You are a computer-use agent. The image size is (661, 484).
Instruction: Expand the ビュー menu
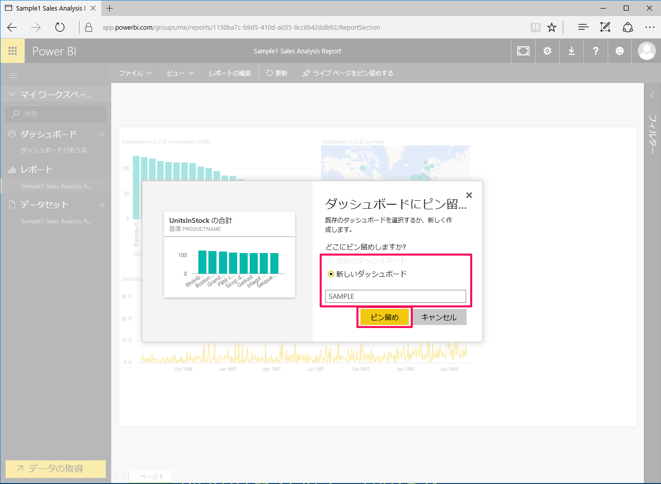(180, 73)
